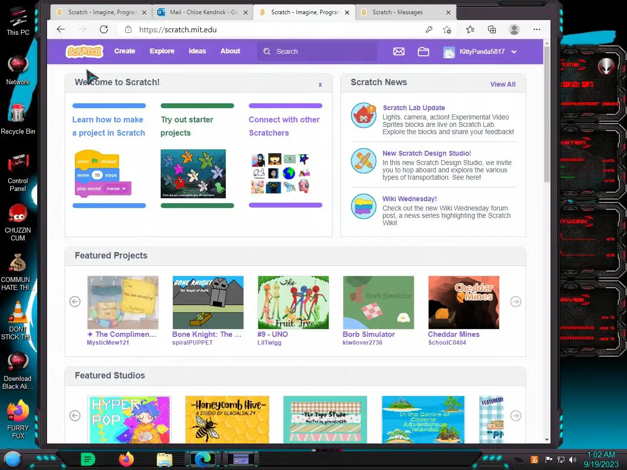Reload the page with refresh button
The height and width of the screenshot is (470, 627).
[x=104, y=29]
